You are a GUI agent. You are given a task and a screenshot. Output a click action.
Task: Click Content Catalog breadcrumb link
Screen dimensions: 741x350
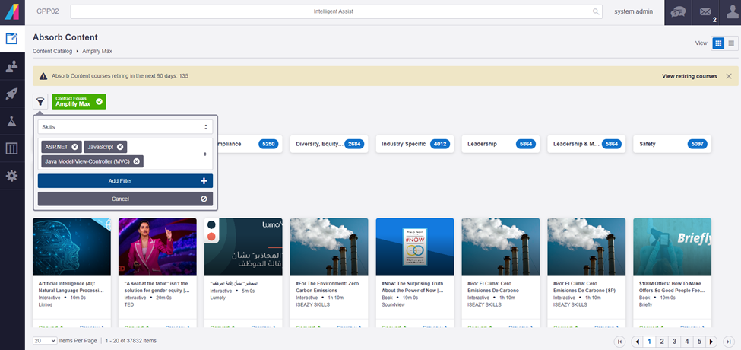(52, 51)
